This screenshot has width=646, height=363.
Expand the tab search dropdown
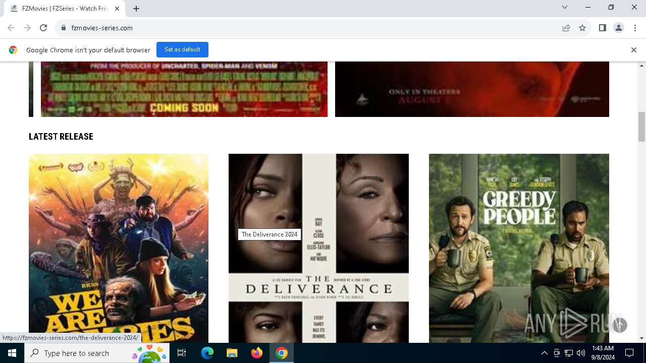565,7
